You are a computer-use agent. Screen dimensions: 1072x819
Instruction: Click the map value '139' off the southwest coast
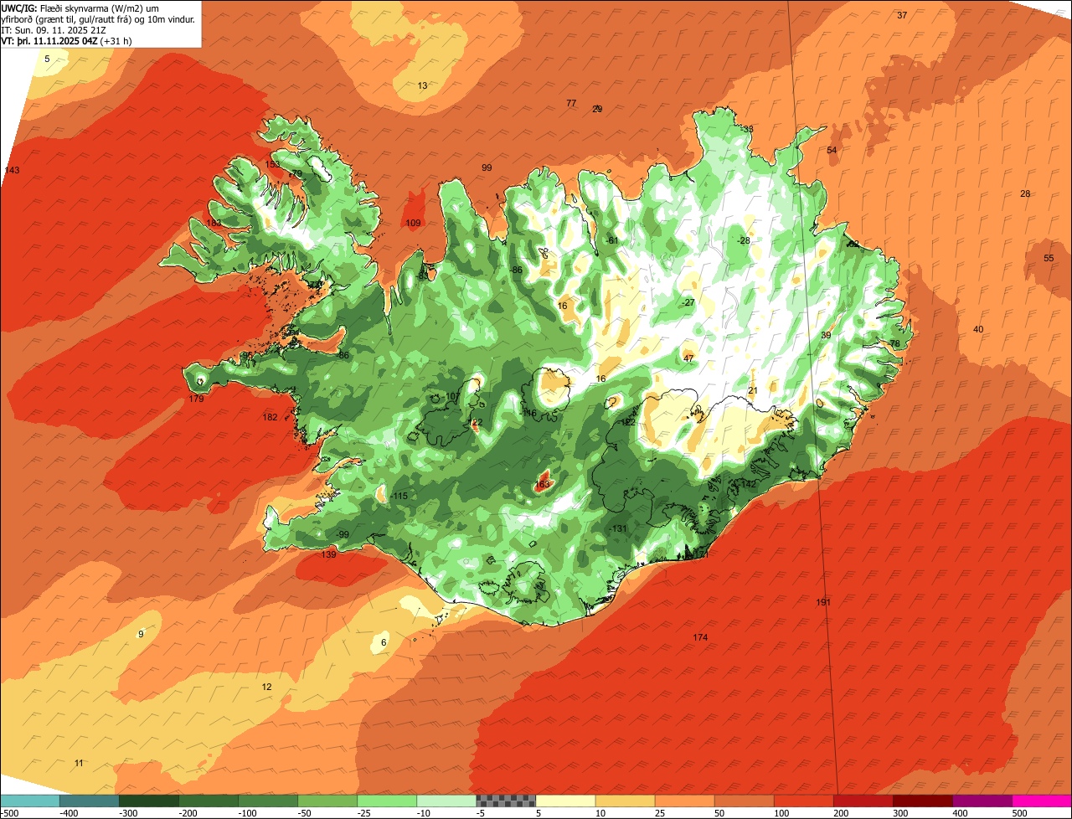[328, 554]
